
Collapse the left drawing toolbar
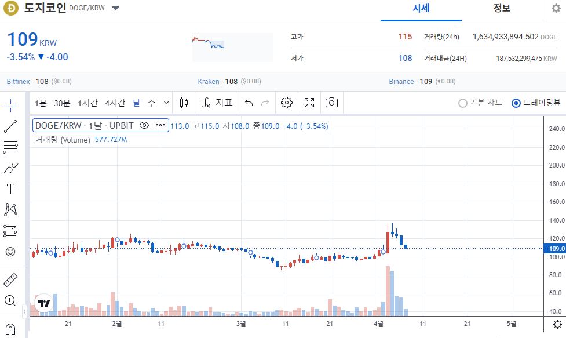pyautogui.click(x=24, y=311)
